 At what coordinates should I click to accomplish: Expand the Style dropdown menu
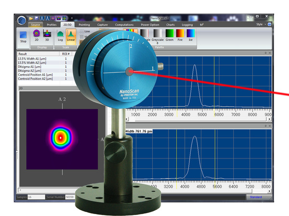[x=260, y=24]
